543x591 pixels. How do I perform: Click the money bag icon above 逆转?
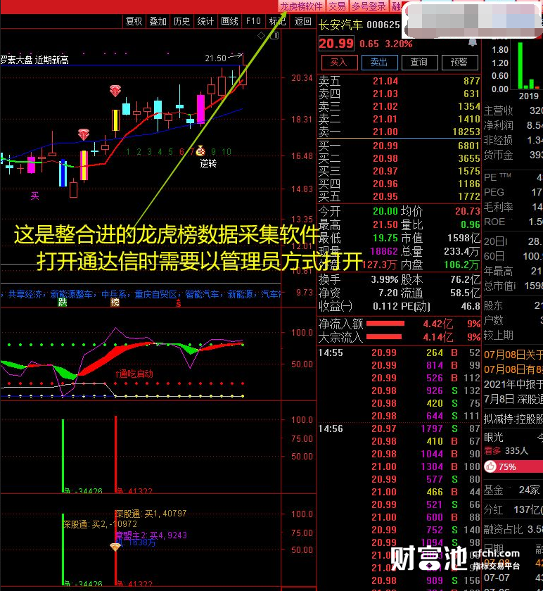[x=200, y=151]
